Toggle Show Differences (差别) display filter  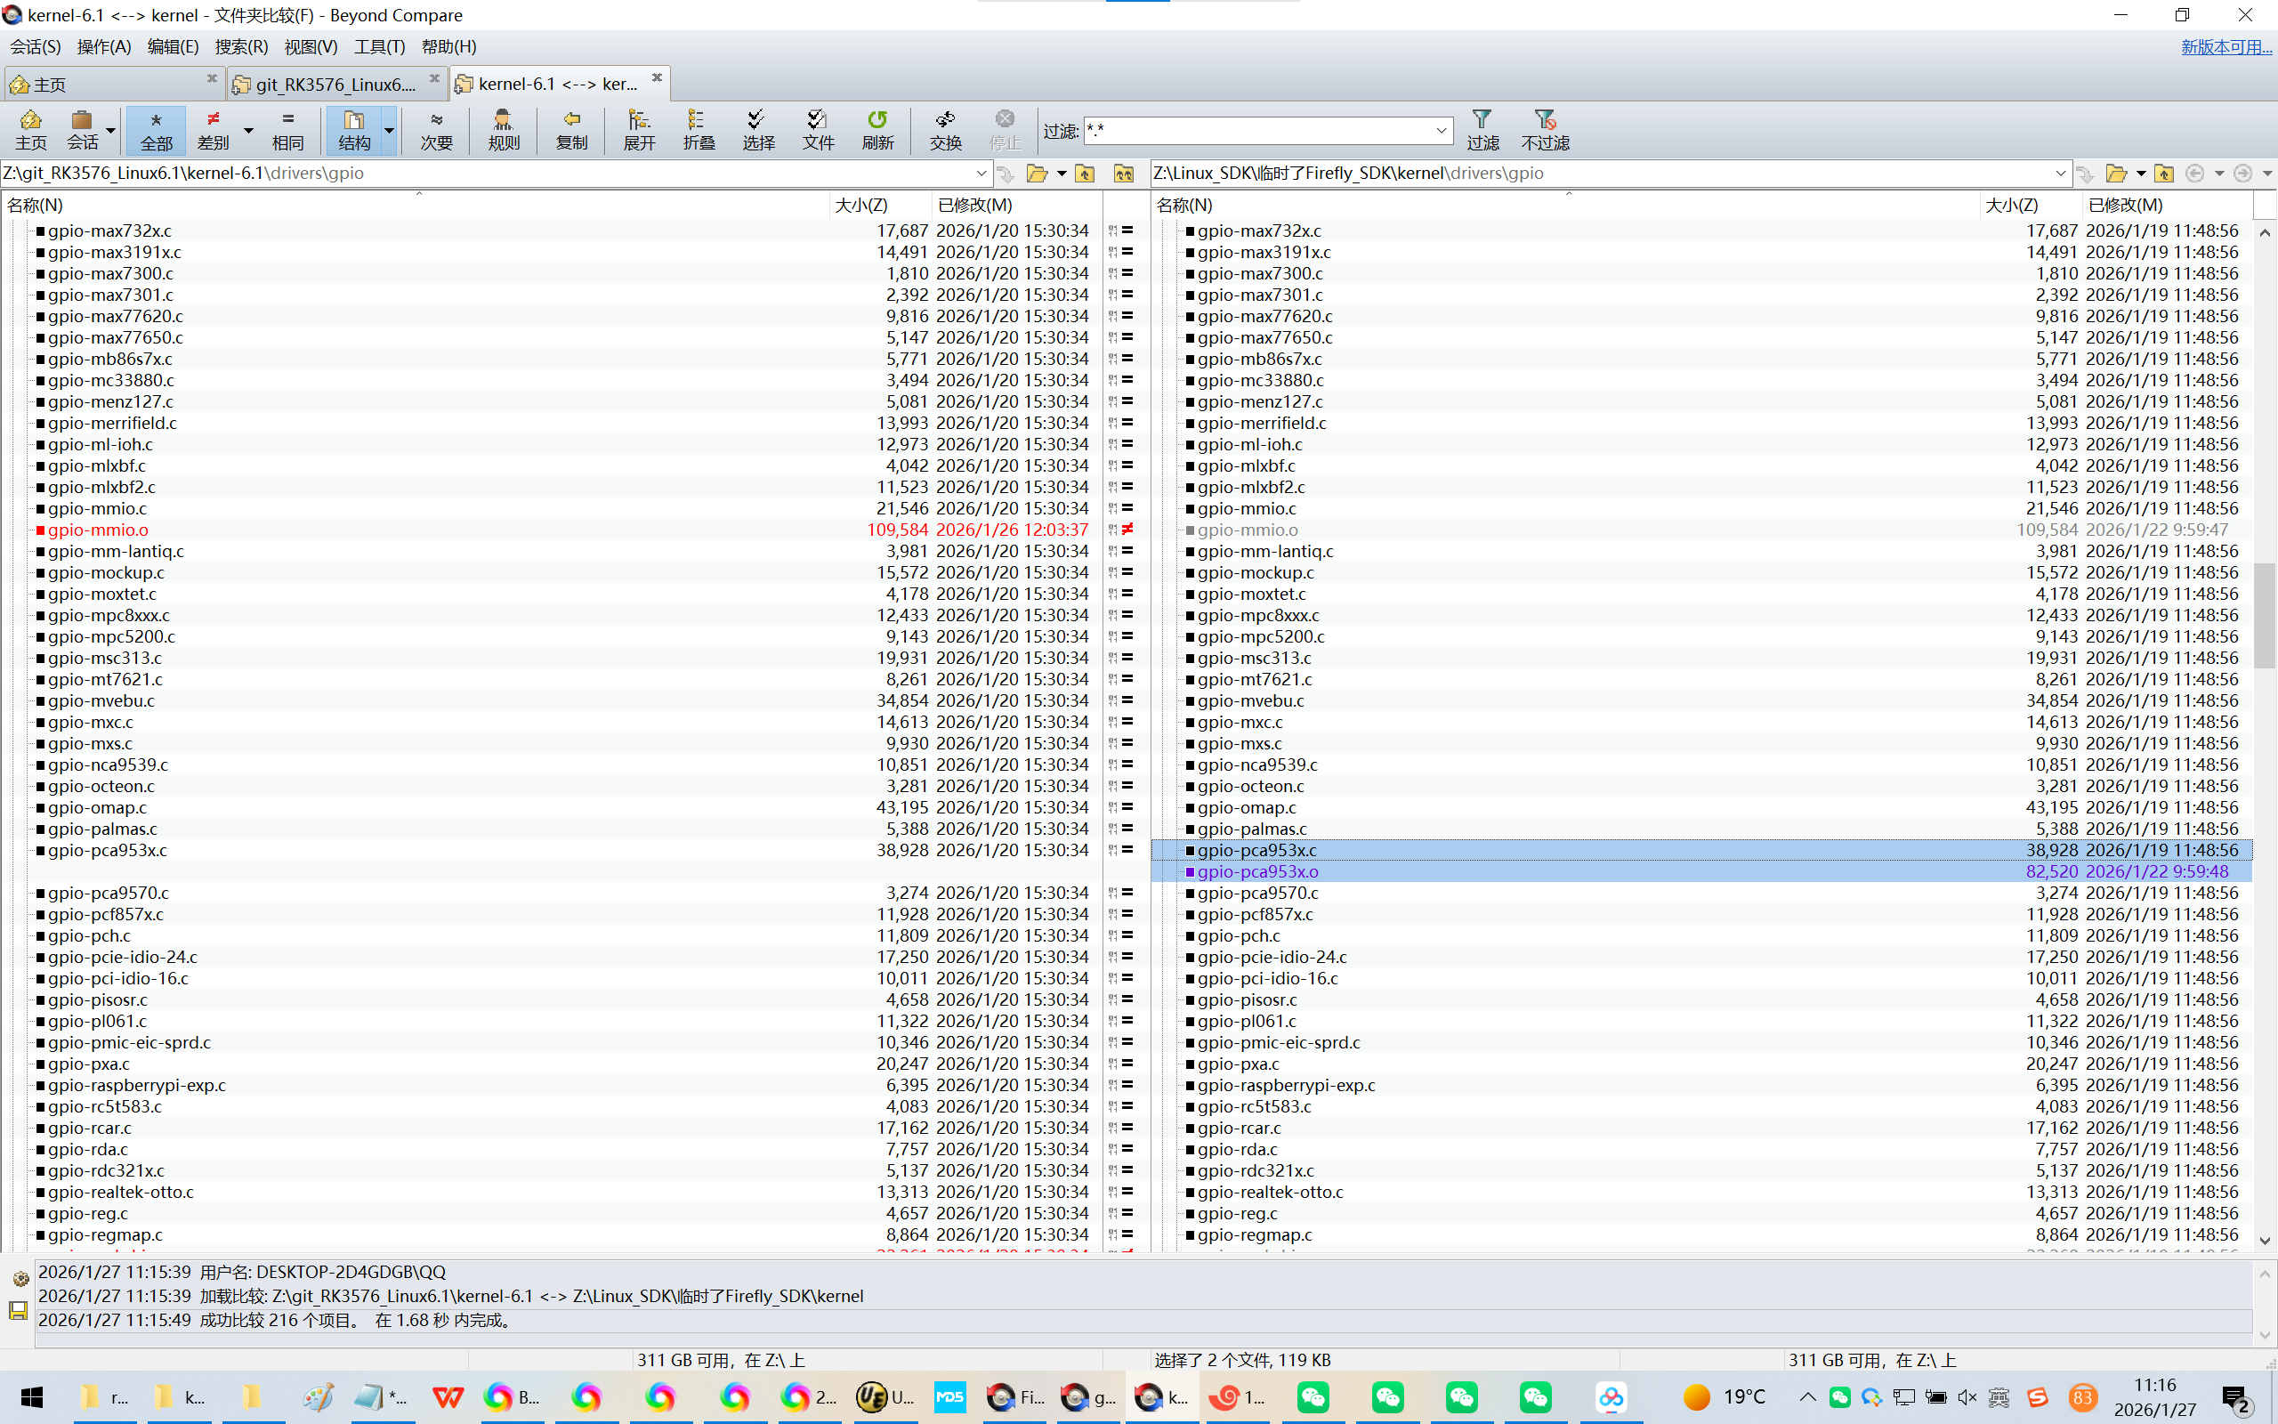pyautogui.click(x=214, y=129)
